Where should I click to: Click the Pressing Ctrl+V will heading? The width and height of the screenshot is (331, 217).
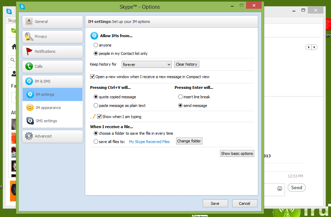point(111,87)
